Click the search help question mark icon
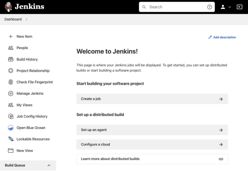 (210, 7)
